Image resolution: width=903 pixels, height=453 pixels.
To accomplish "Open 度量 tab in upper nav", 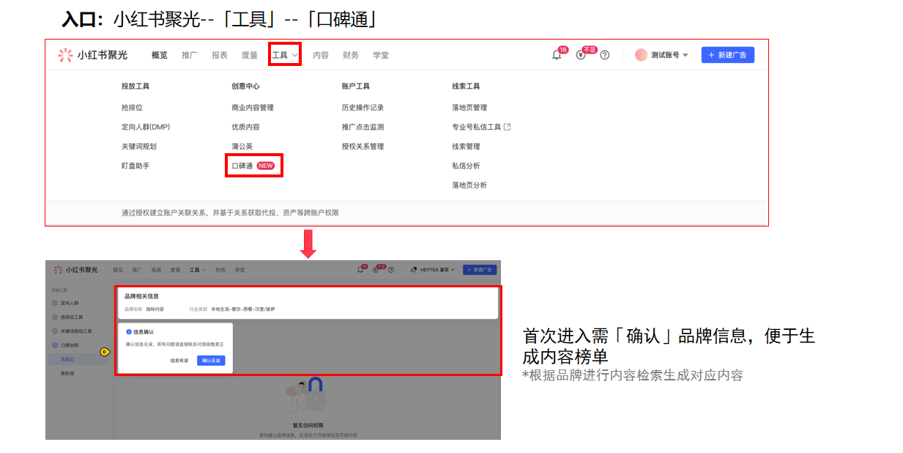I will [250, 55].
